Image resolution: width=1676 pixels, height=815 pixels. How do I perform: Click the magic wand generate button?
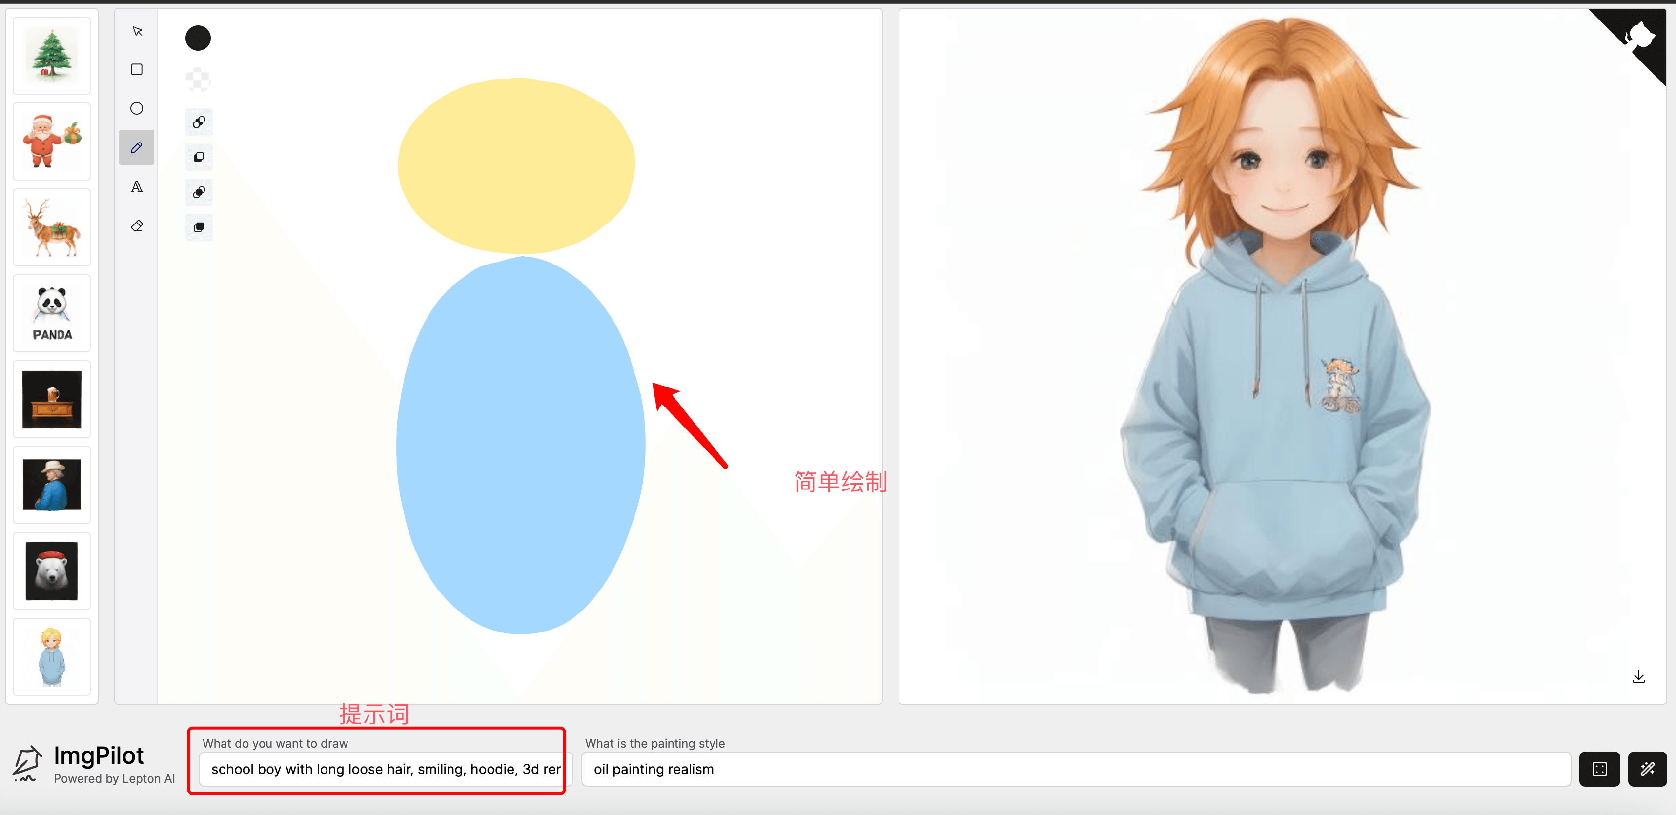pos(1647,769)
